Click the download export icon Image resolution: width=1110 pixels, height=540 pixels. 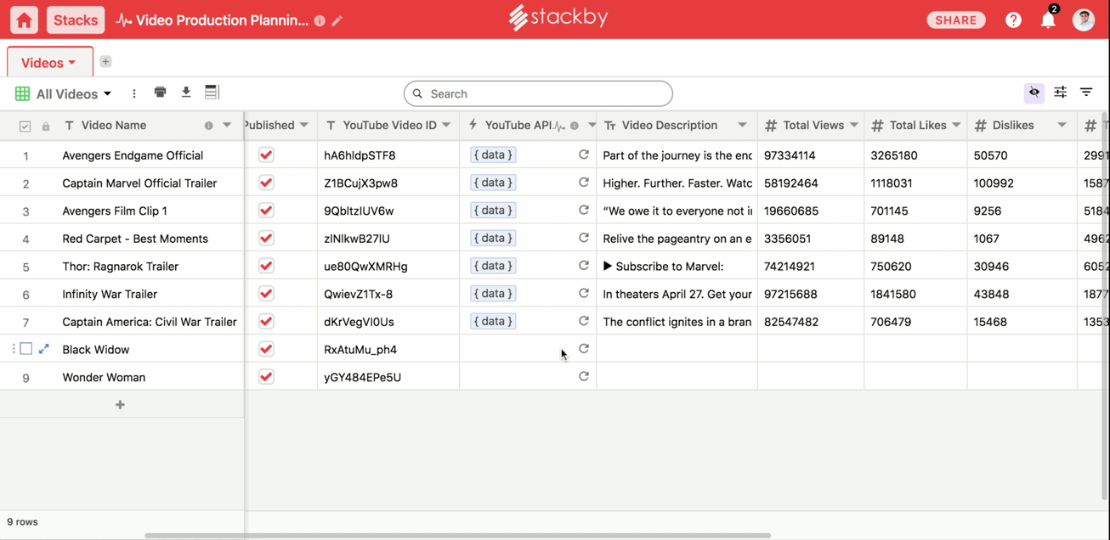186,93
